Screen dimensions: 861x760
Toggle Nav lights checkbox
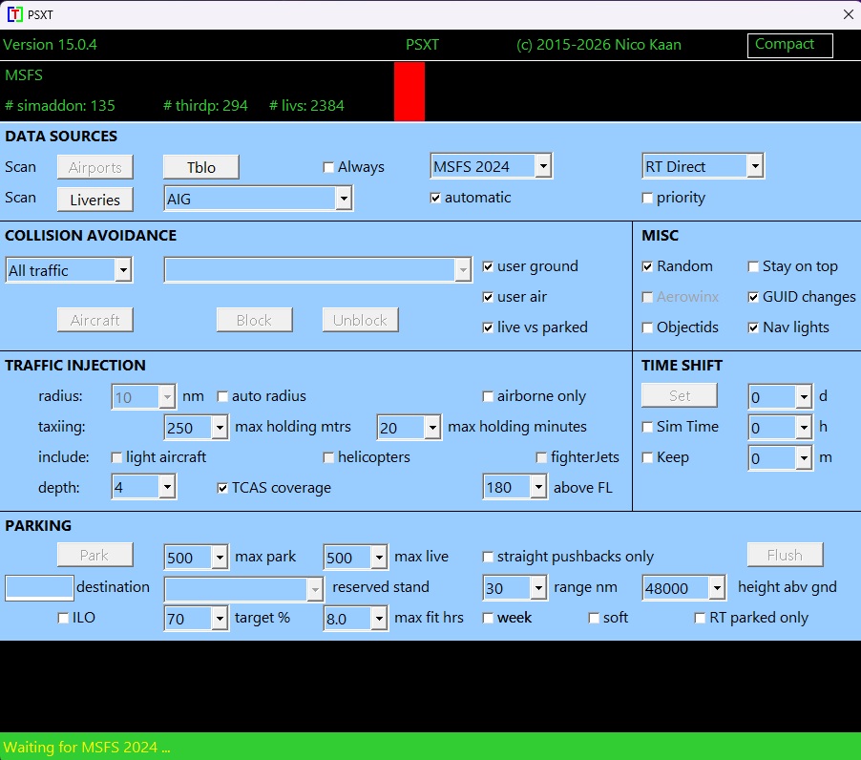[x=753, y=327]
